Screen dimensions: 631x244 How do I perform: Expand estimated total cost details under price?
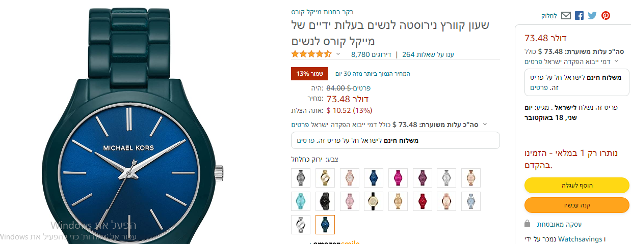pos(485,124)
